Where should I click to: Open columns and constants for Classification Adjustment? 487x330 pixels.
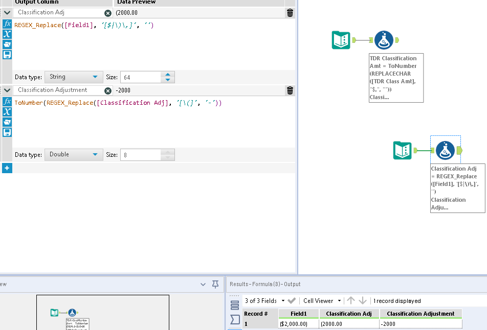point(7,112)
